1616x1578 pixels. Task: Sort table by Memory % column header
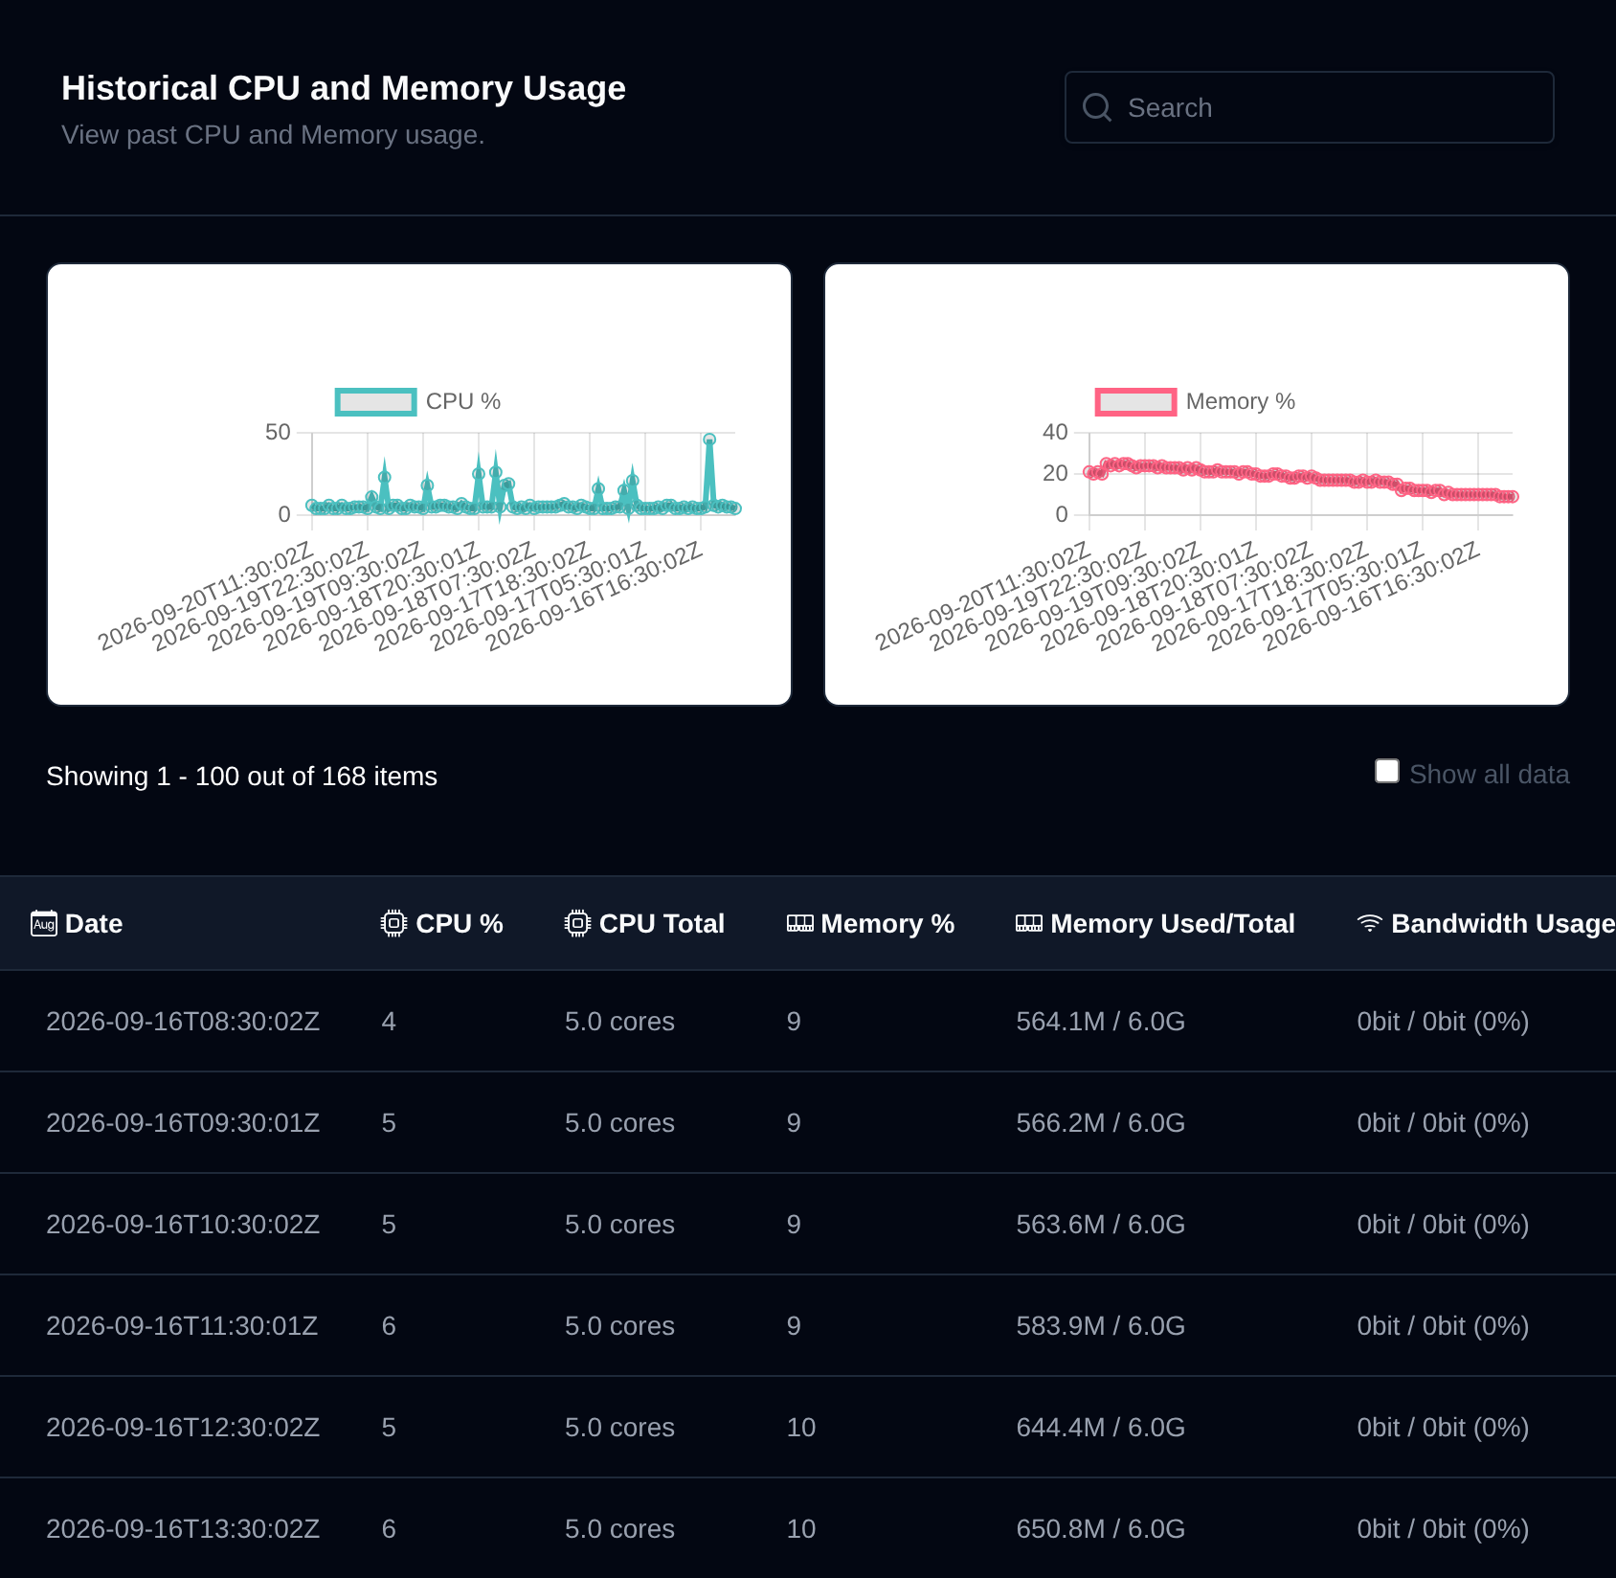tap(887, 923)
